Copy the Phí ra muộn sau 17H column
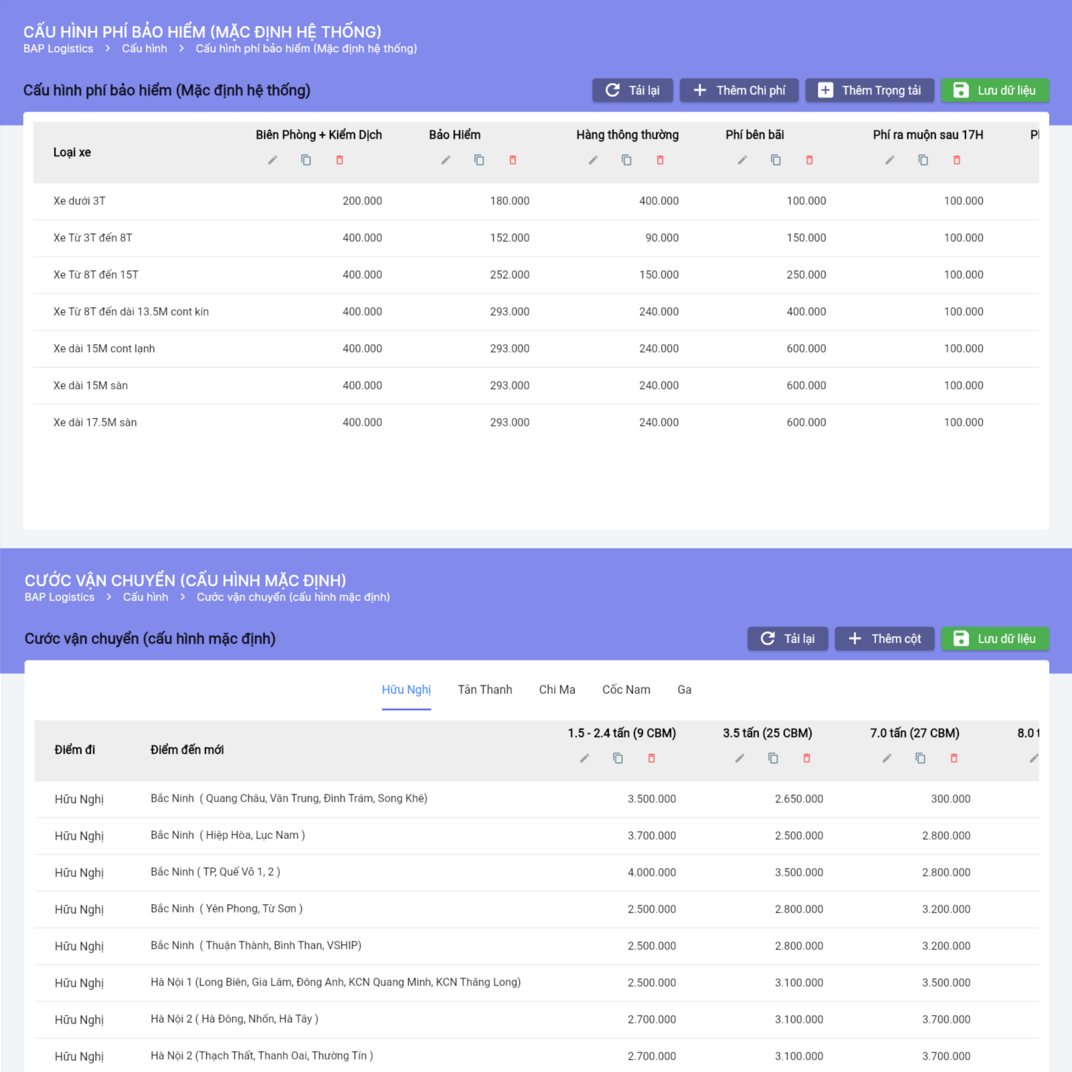1072x1072 pixels. [923, 160]
